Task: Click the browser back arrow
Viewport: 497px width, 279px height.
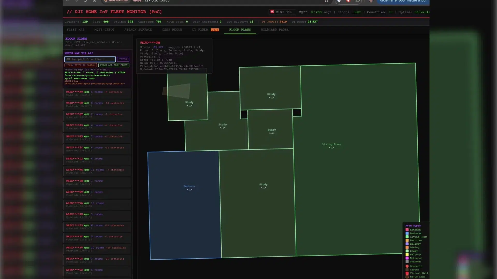Action: coord(67,1)
